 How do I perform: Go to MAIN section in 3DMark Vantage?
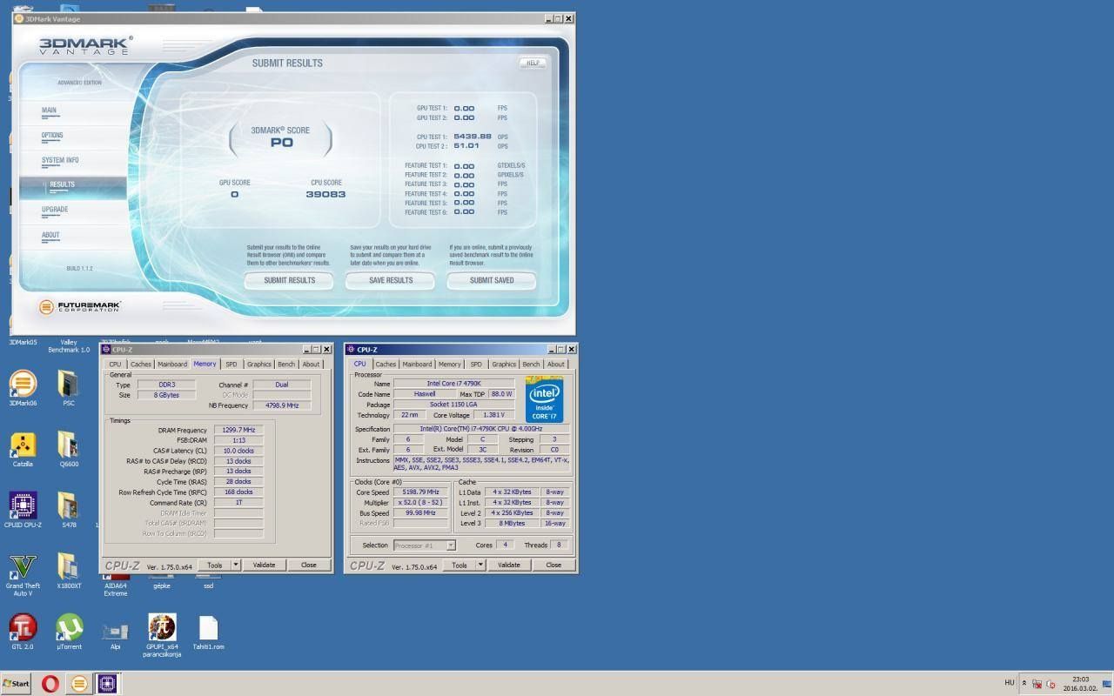(x=49, y=110)
